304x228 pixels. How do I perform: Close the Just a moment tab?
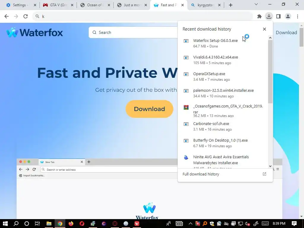[x=145, y=5]
